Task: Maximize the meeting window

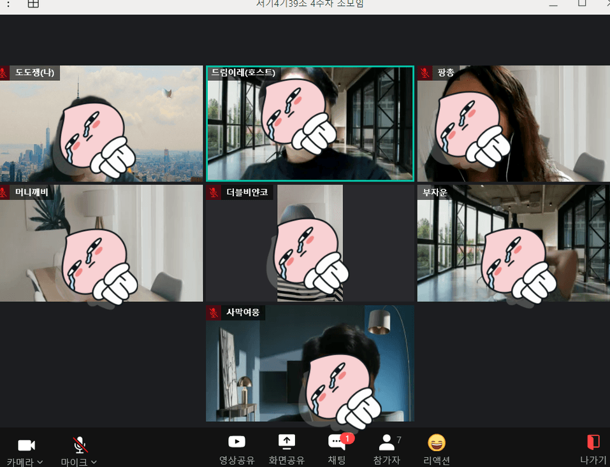Action: pyautogui.click(x=582, y=3)
